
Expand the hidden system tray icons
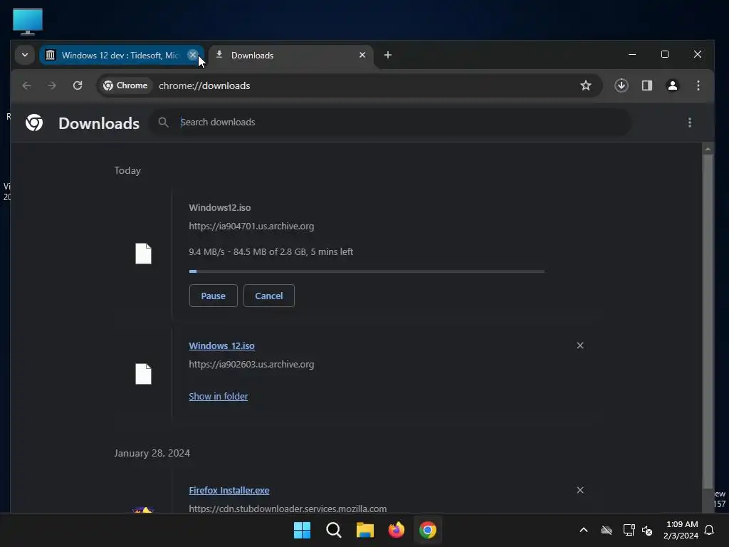584,530
